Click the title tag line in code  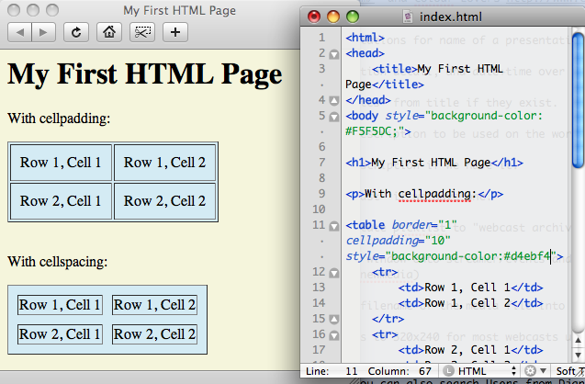(x=437, y=69)
